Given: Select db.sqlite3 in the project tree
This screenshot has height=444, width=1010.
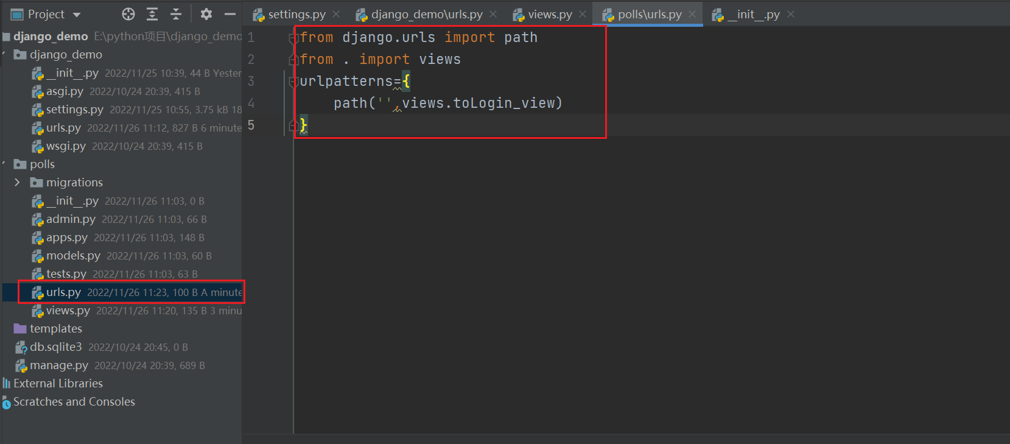Looking at the screenshot, I should [55, 347].
